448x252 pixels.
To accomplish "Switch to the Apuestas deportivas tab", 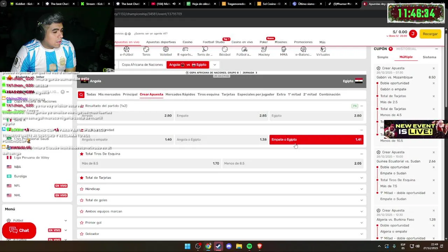I will (161, 42).
